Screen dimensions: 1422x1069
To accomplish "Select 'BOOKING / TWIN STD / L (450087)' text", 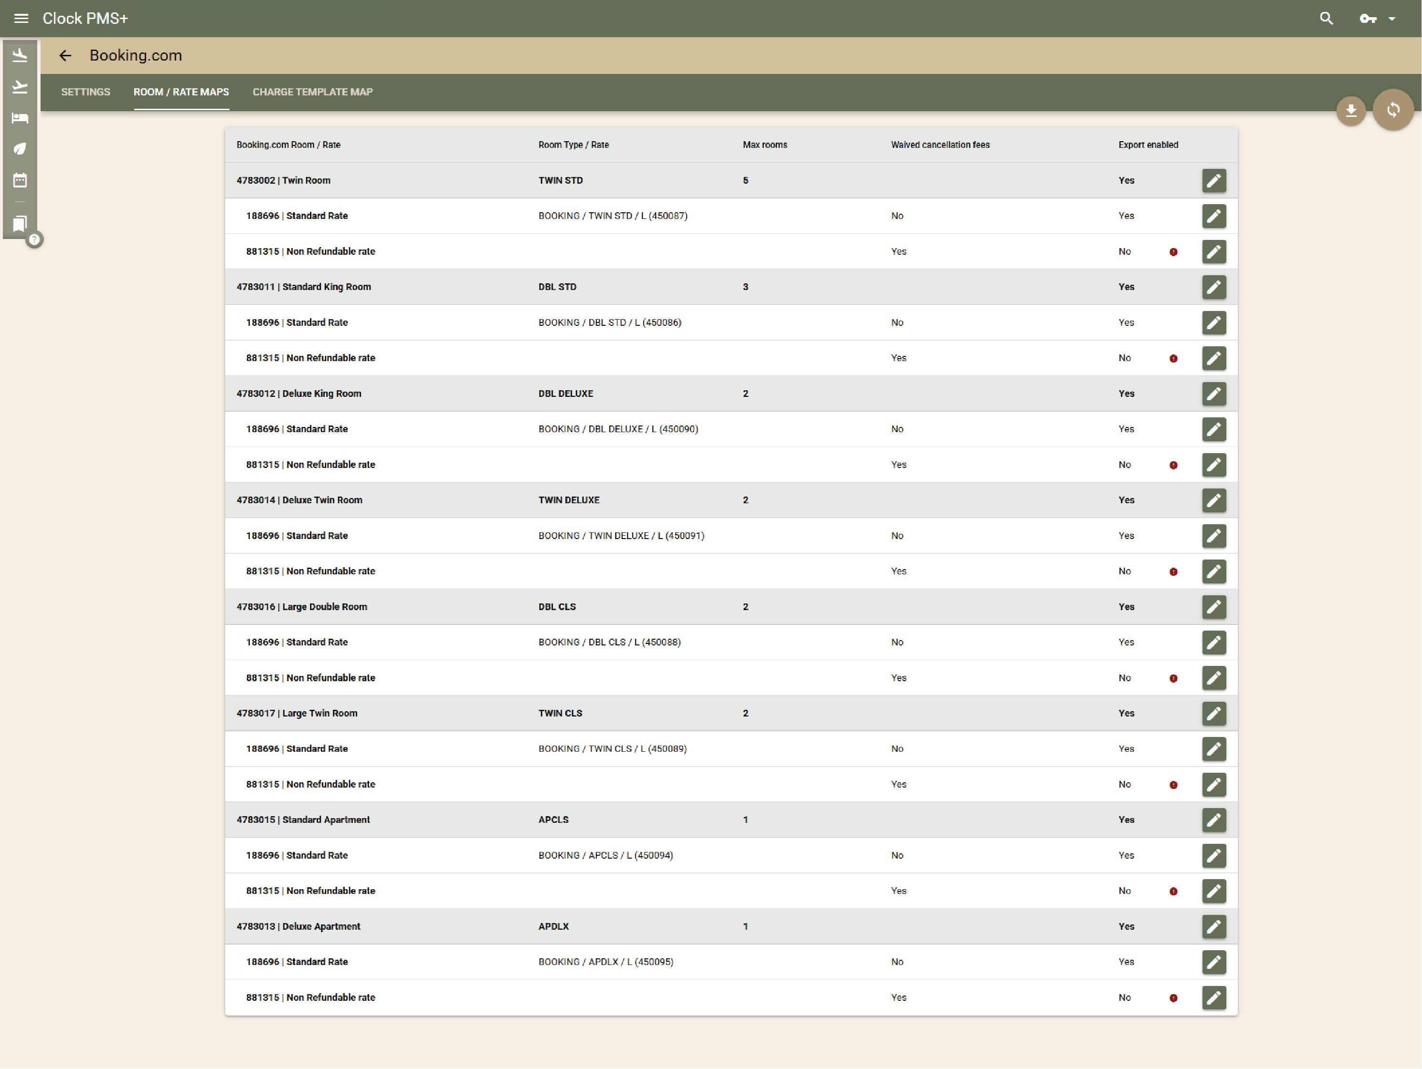I will click(613, 216).
